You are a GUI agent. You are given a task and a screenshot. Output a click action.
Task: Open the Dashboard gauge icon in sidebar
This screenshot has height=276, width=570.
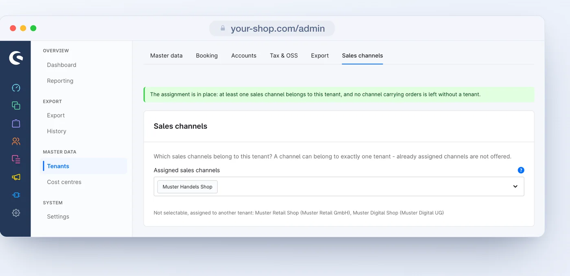click(16, 88)
